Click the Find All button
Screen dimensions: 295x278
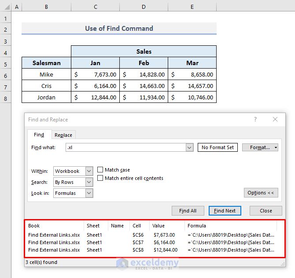click(188, 211)
